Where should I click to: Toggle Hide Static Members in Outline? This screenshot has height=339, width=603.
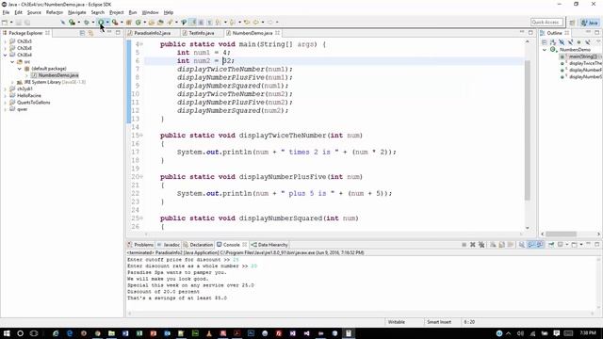570,41
